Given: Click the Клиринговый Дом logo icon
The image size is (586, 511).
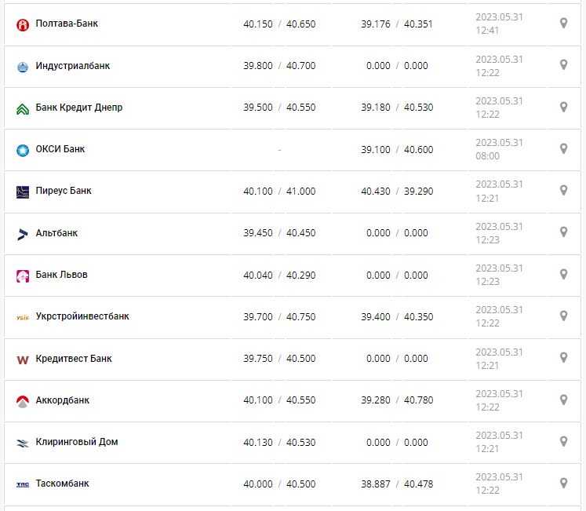Looking at the screenshot, I should (22, 443).
